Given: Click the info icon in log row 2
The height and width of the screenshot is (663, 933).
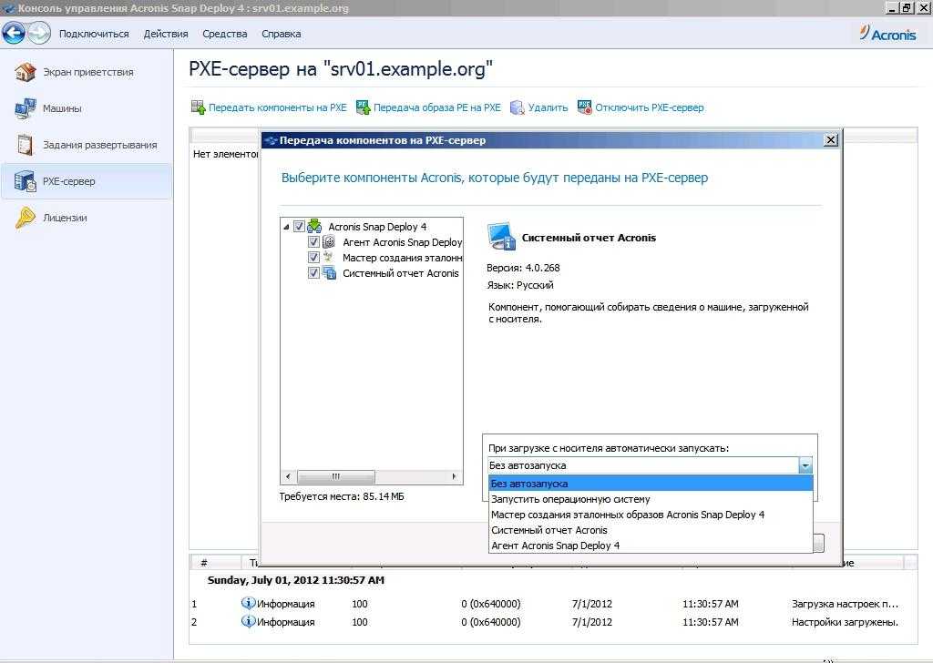Looking at the screenshot, I should [x=248, y=621].
